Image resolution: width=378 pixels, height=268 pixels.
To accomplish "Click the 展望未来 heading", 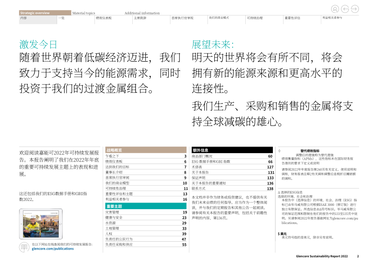I will point(213,44).
